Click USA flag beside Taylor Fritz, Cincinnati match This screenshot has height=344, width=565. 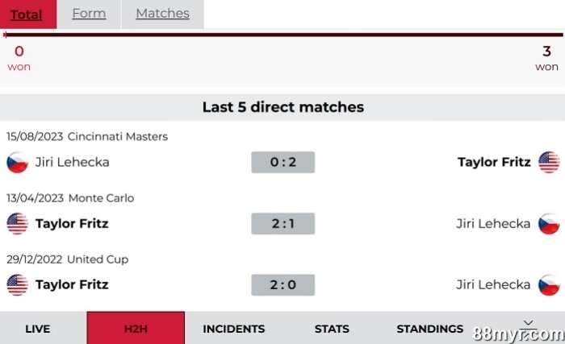coord(549,162)
